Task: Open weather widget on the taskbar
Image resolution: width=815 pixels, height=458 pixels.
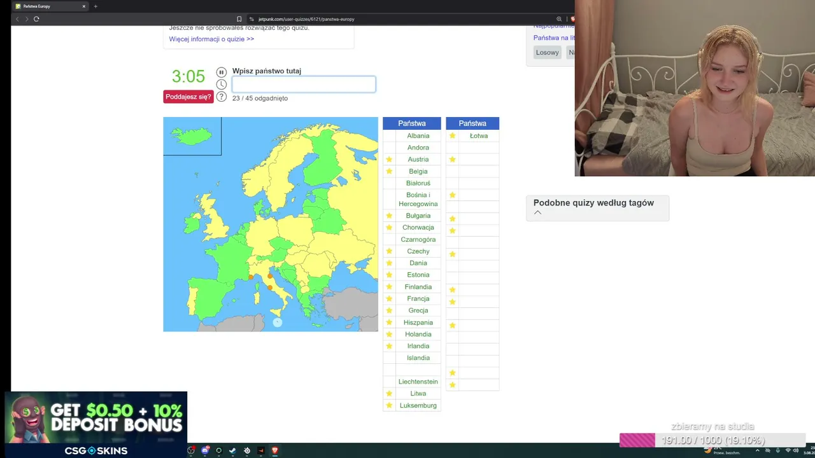Action: click(722, 450)
